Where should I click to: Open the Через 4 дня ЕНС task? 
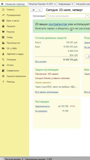[x=56, y=87]
